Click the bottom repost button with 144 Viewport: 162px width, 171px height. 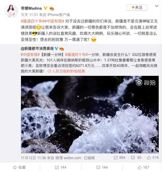(60, 167)
